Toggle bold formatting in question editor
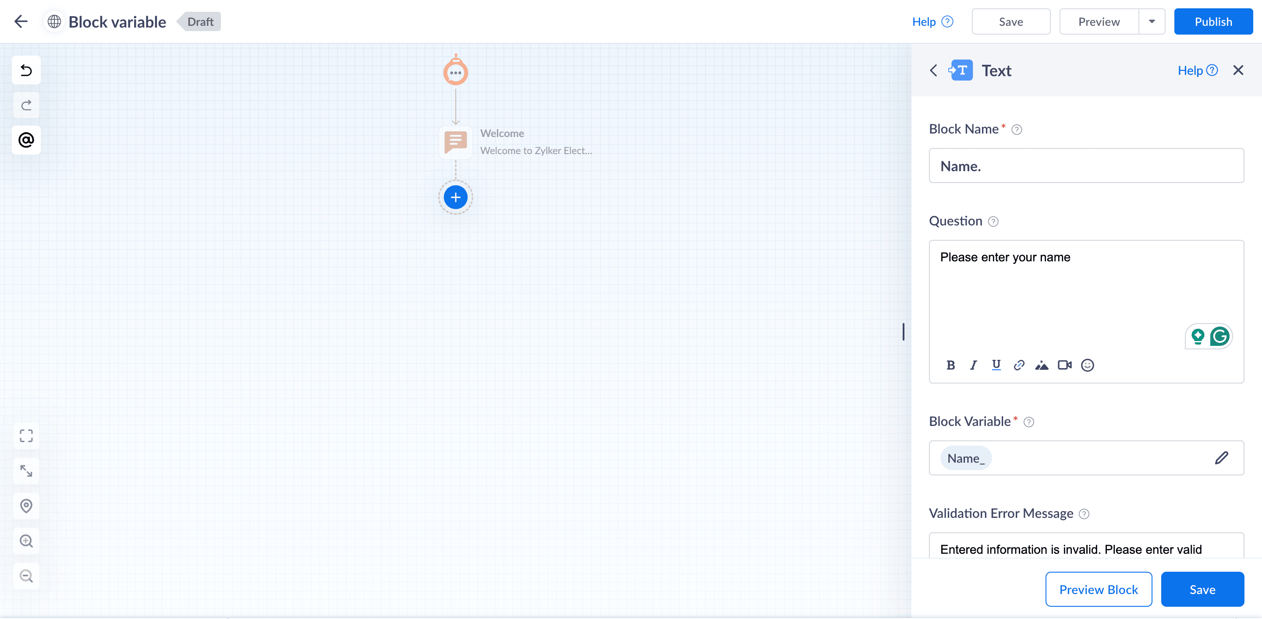Screen dimensions: 1262x619 click(x=950, y=365)
